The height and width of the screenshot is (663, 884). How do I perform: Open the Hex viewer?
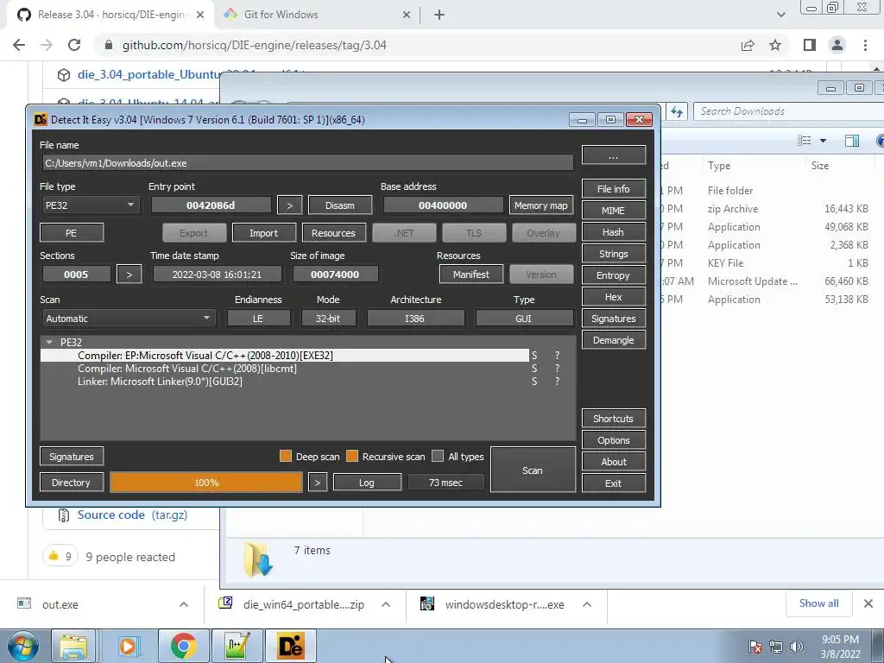(614, 297)
